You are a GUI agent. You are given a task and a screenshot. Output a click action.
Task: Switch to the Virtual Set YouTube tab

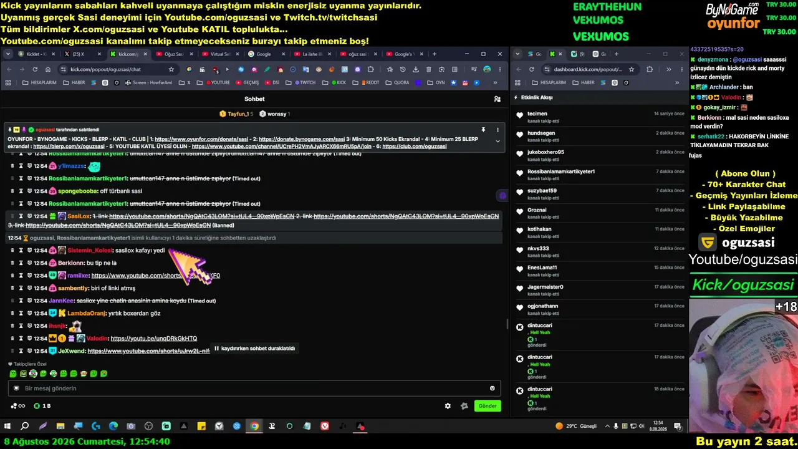(x=220, y=54)
